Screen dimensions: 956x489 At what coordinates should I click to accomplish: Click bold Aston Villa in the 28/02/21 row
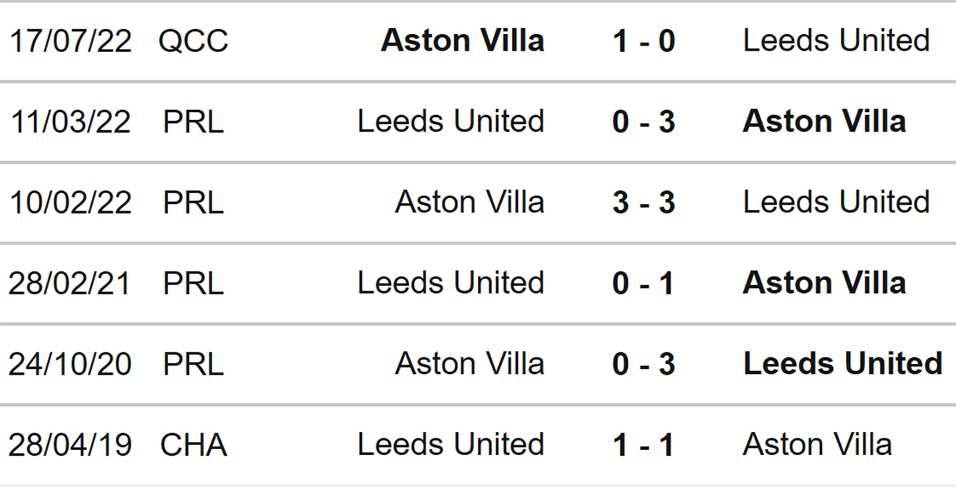coord(824,283)
